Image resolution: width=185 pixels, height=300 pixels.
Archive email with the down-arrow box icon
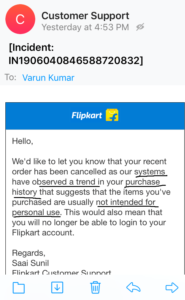[x=57, y=288]
